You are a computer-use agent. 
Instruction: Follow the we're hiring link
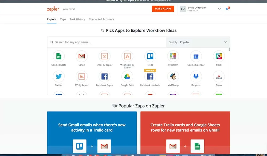pos(69,9)
